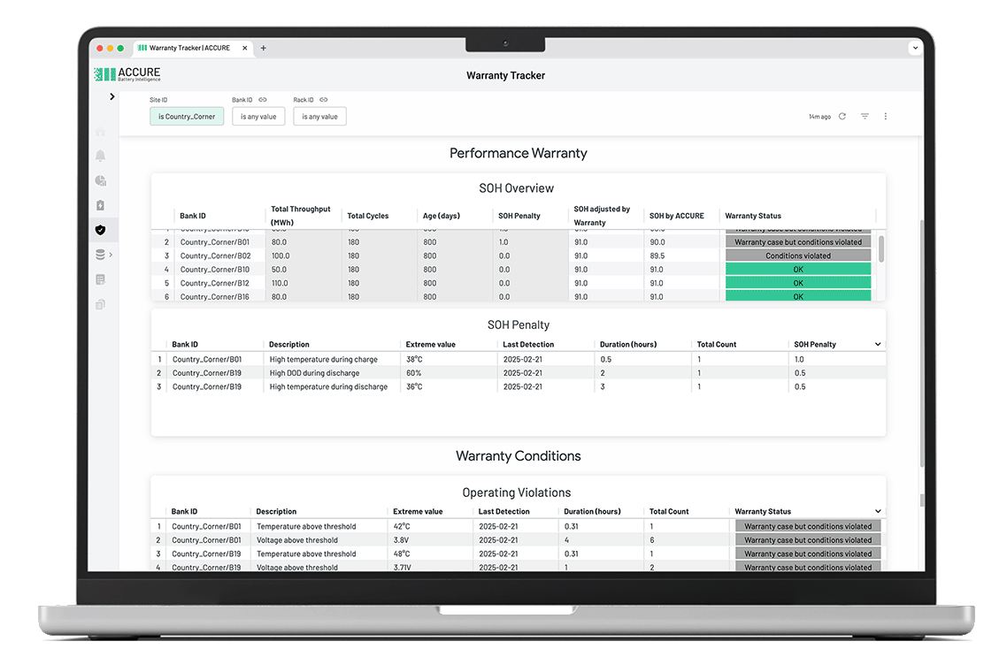Open the alerts bell icon in sidebar
Screen dimensions: 1007x672
point(100,156)
